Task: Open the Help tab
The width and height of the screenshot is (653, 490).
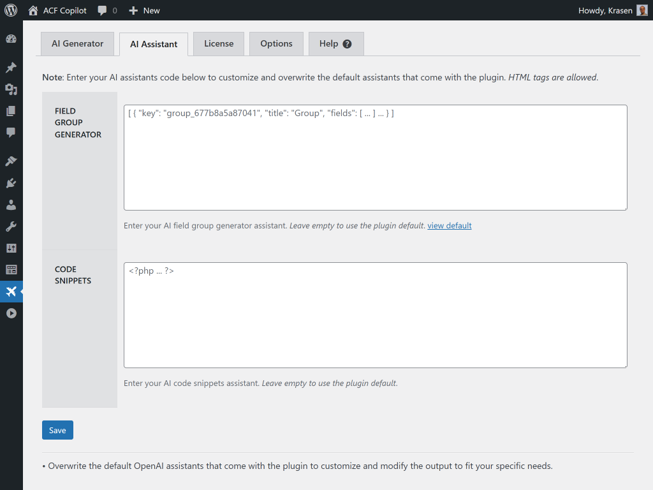Action: pos(336,44)
